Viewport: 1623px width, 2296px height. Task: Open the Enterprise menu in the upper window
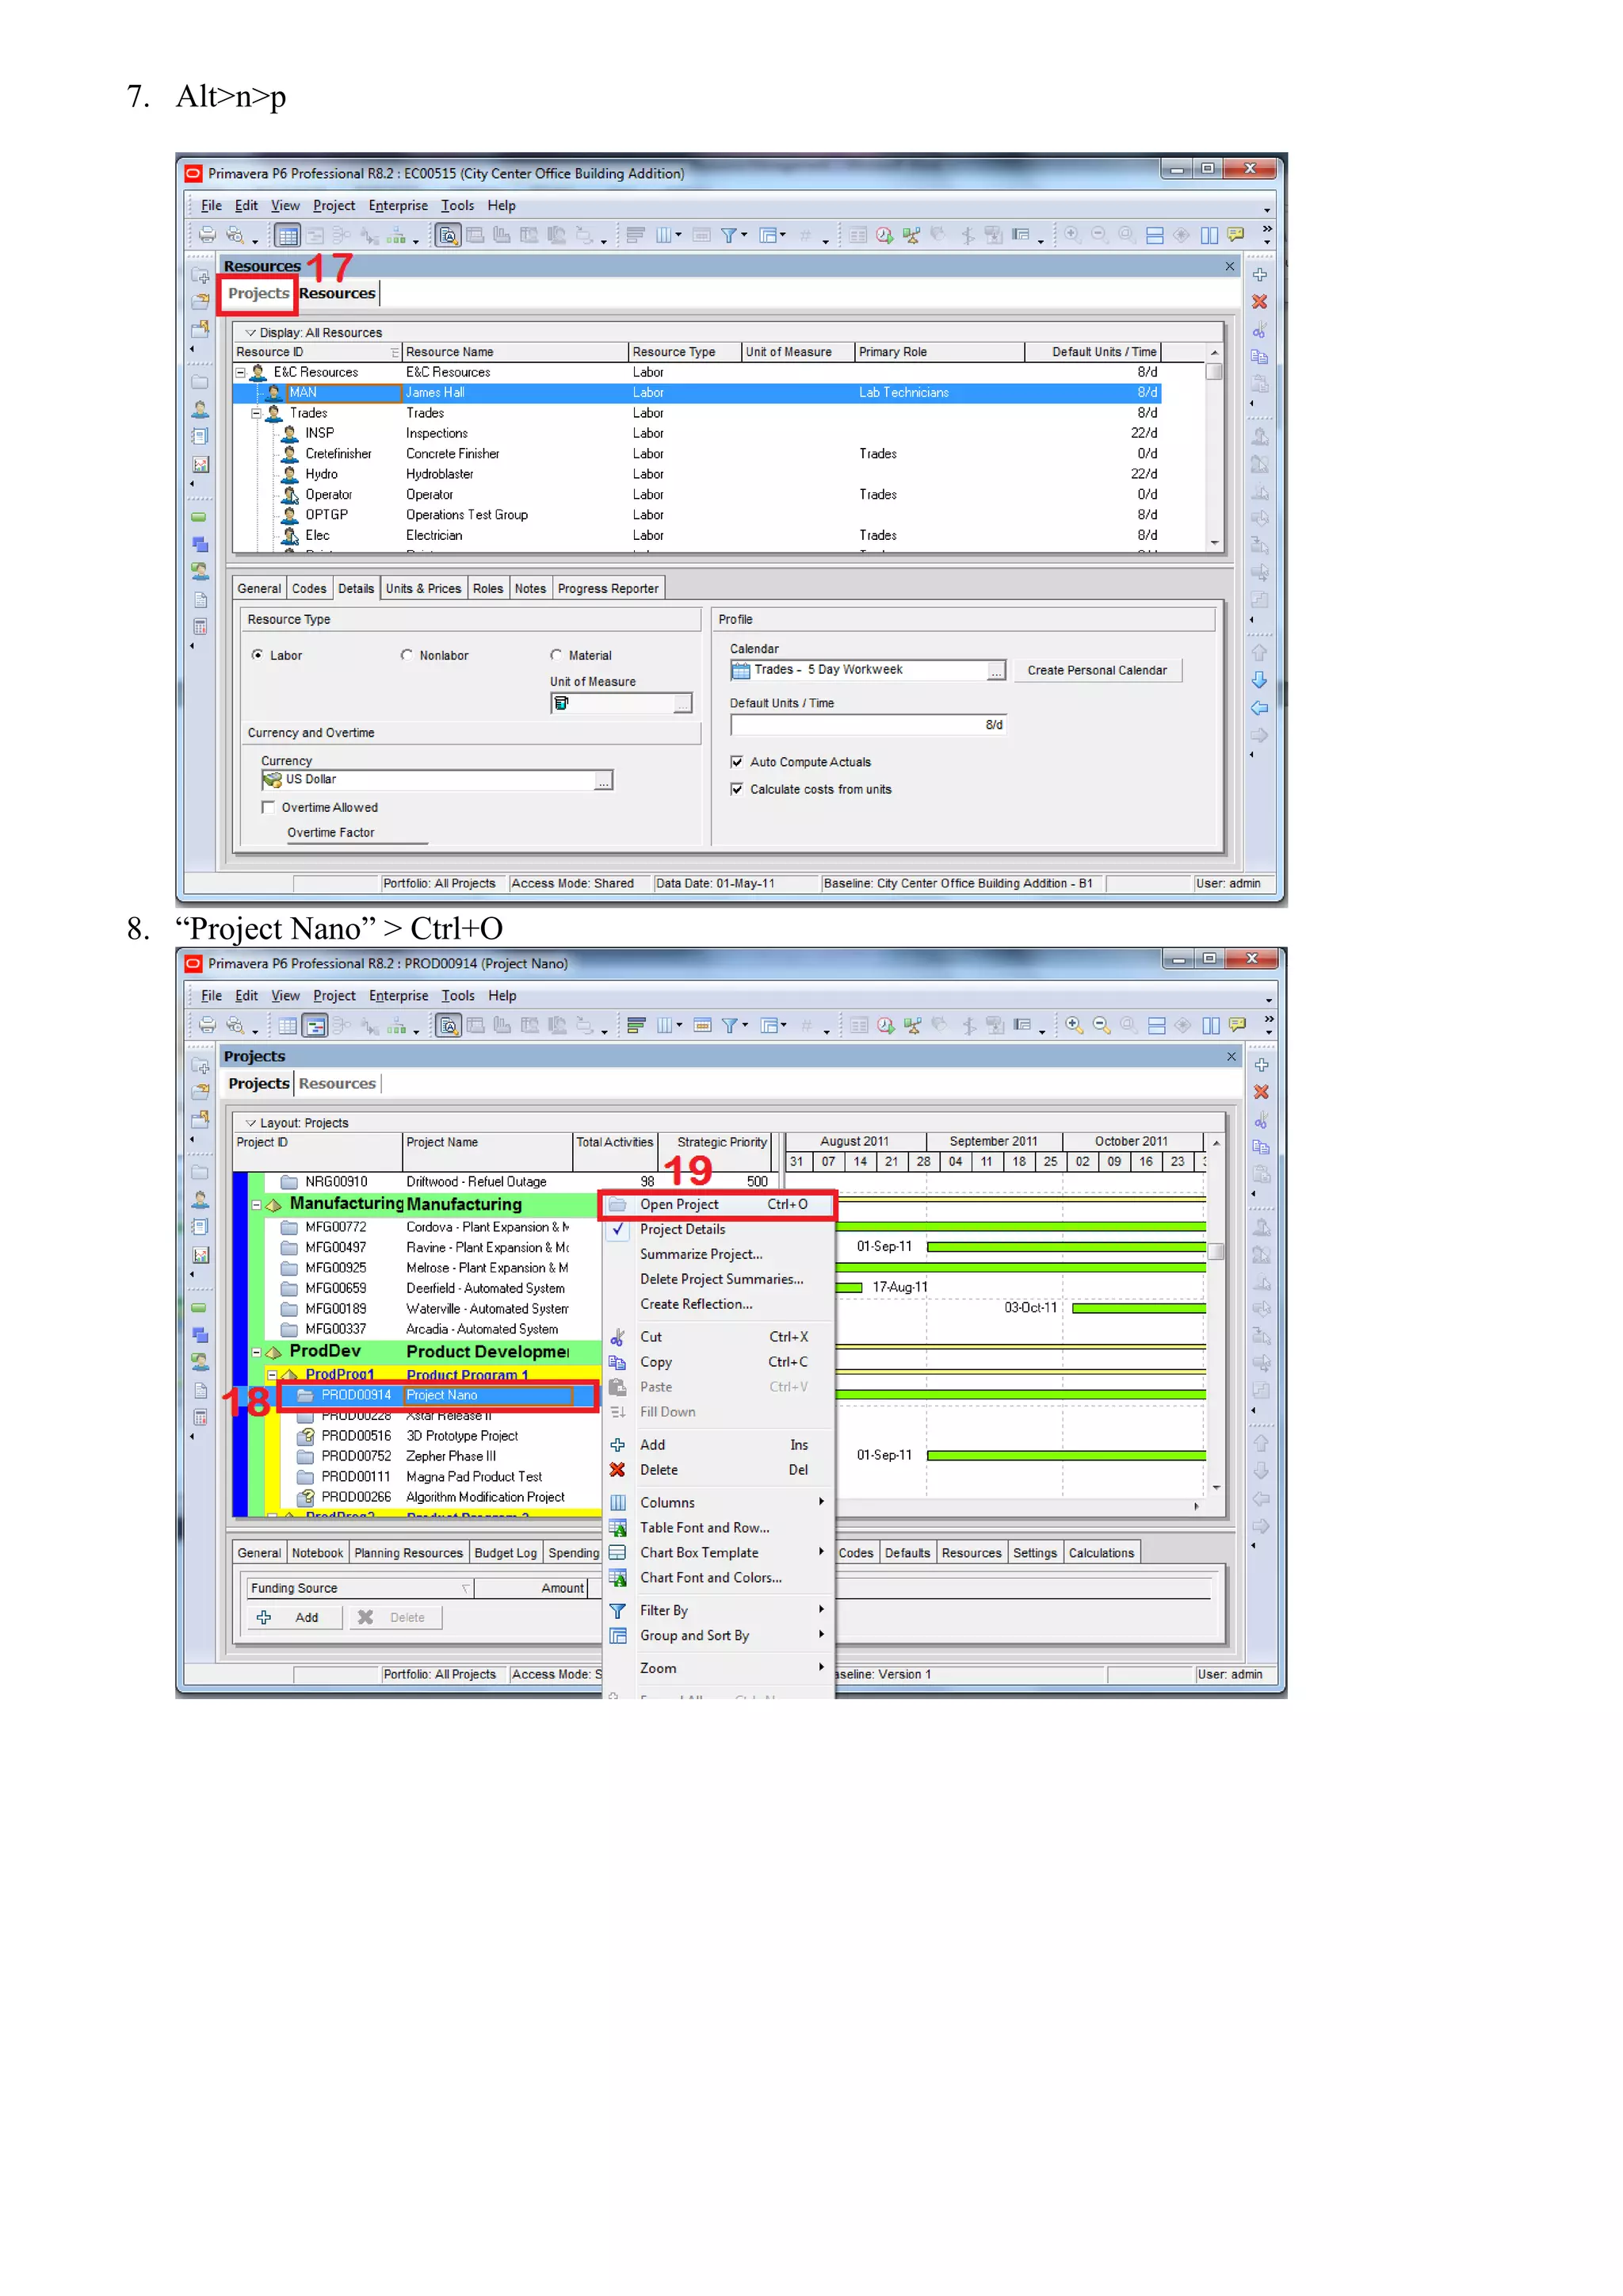coord(398,206)
